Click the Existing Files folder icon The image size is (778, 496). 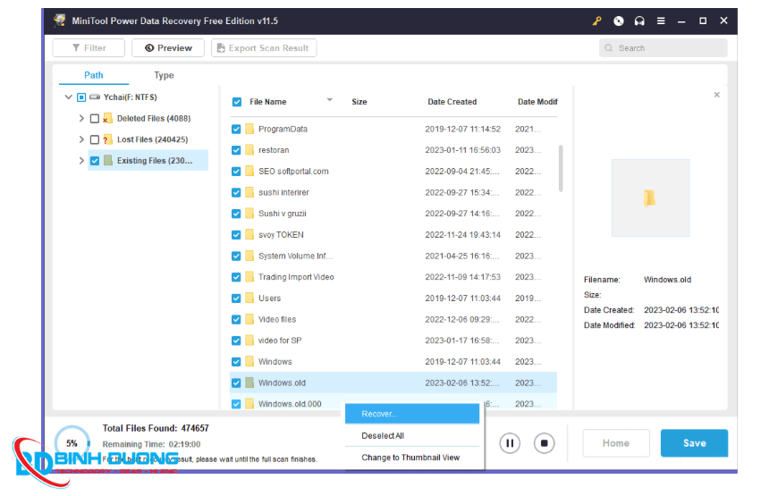click(107, 161)
